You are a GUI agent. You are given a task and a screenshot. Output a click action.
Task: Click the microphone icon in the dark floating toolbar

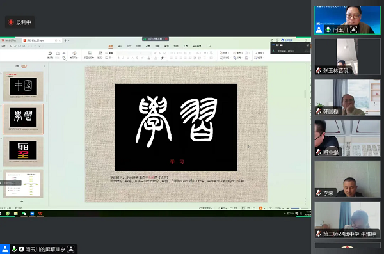273,51
